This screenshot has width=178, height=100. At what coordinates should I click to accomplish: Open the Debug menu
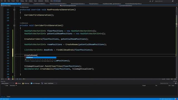[22, 1]
